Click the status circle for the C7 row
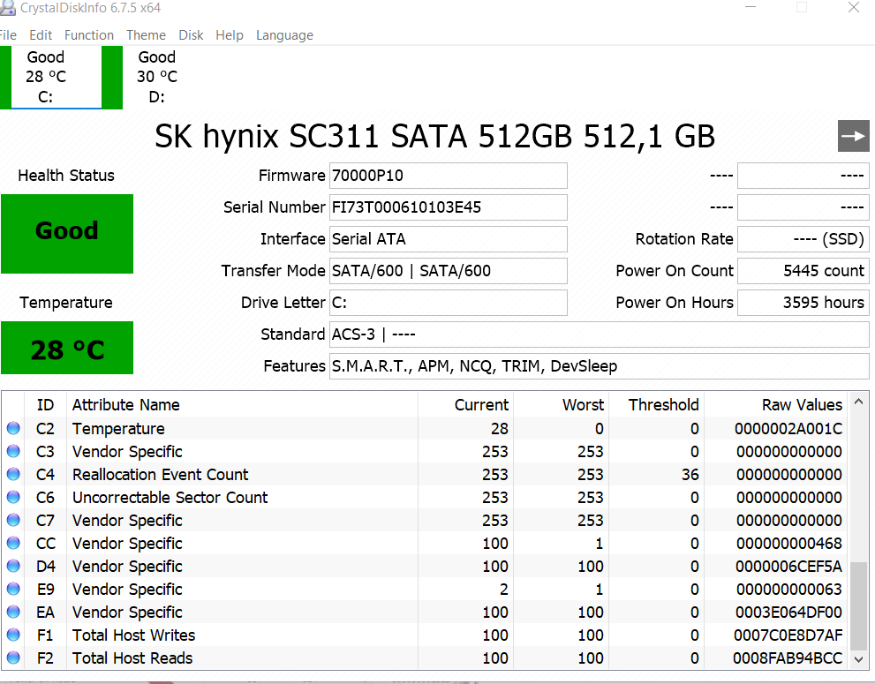The image size is (875, 684). [x=13, y=520]
